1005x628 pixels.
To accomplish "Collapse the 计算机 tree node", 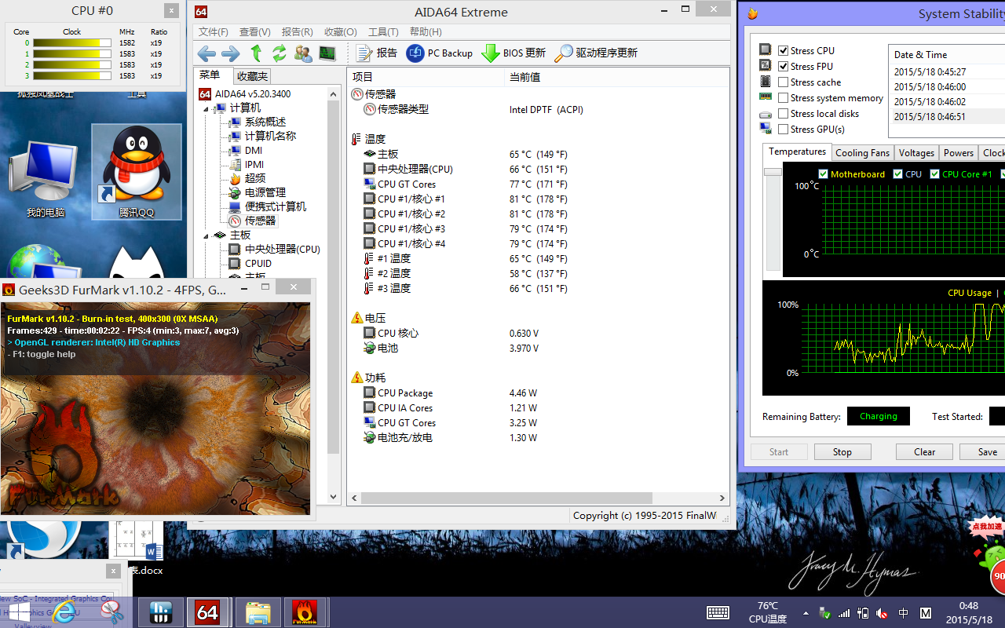I will [x=207, y=108].
